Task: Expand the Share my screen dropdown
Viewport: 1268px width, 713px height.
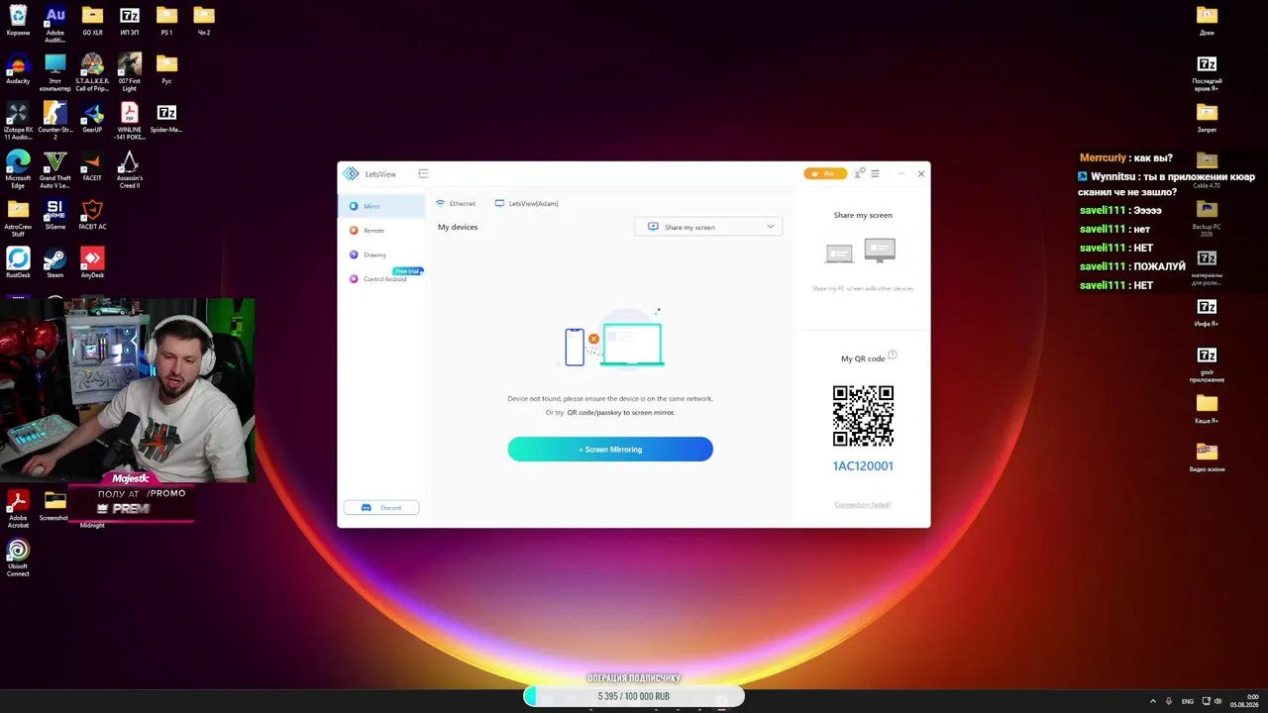Action: point(708,227)
